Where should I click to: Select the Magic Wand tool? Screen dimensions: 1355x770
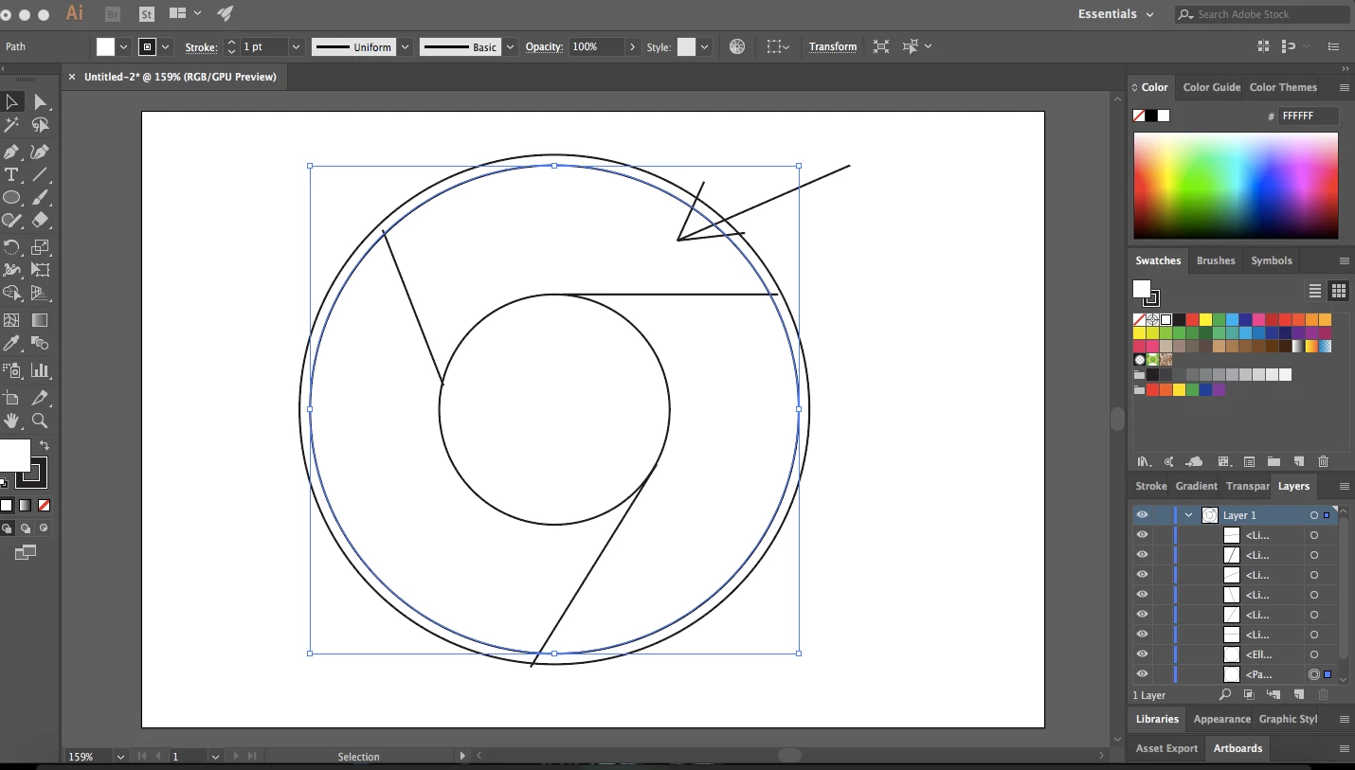point(11,125)
